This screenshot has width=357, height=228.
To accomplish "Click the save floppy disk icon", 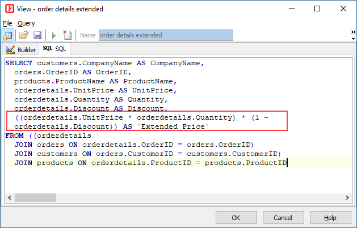I will pos(37,35).
